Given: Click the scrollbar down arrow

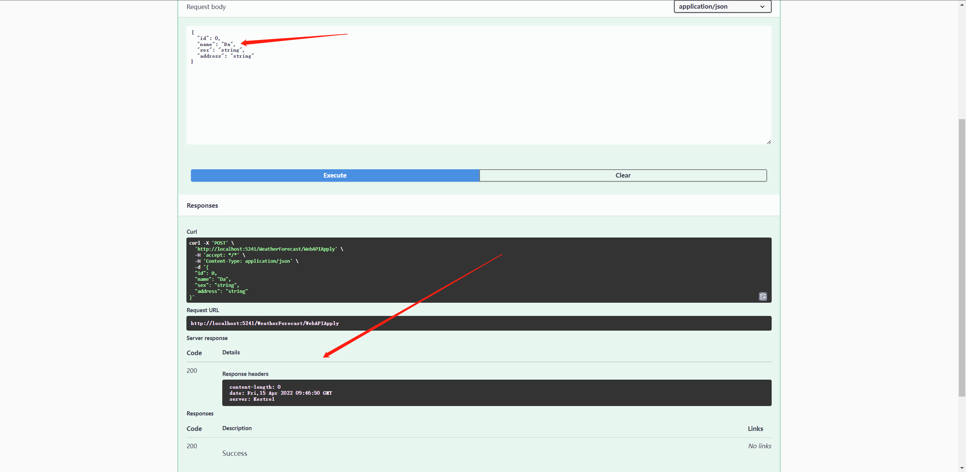Looking at the screenshot, I should pyautogui.click(x=962, y=468).
